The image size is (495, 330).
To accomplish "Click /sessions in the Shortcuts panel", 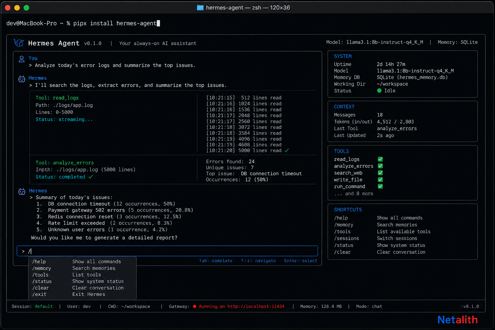I will click(x=346, y=238).
